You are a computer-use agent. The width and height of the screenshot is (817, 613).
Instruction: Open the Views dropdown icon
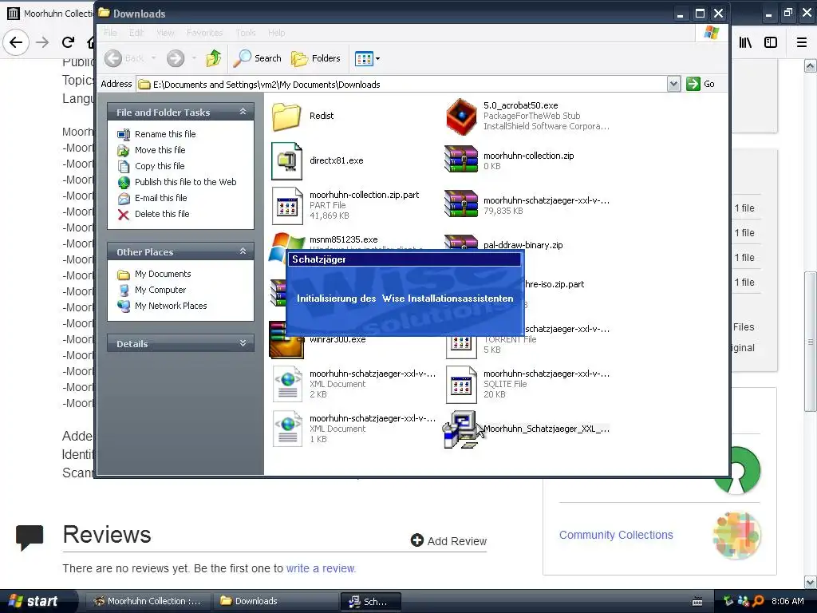[x=367, y=58]
